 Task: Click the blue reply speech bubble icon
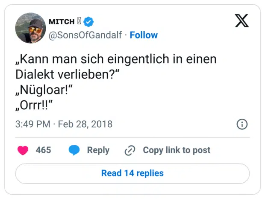(x=74, y=150)
